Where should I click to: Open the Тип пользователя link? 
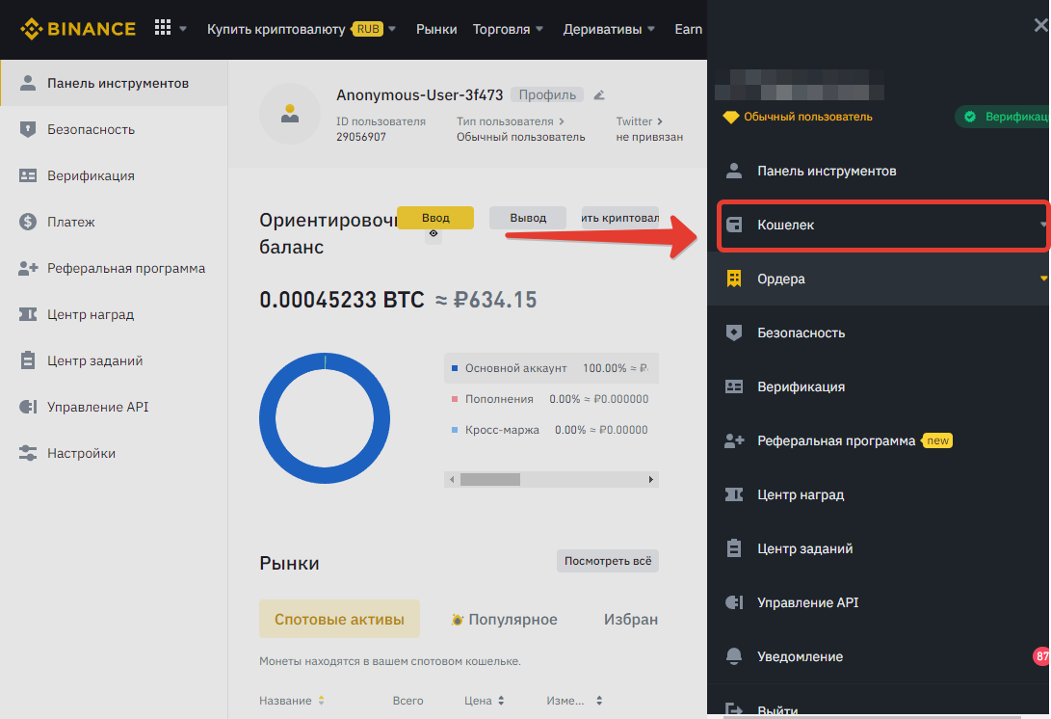(510, 121)
